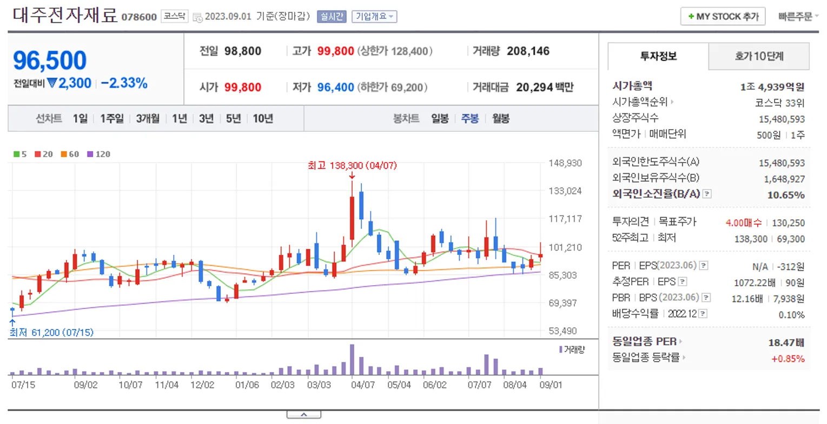This screenshot has width=827, height=424.
Task: Select the 3년 line chart period
Action: [x=206, y=119]
